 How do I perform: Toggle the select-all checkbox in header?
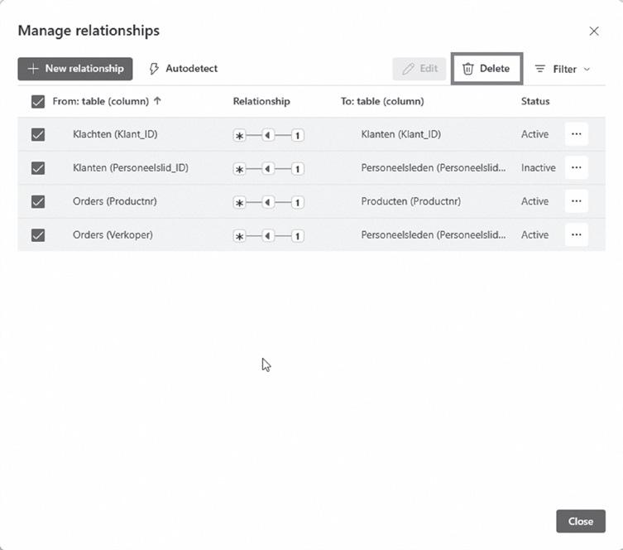(37, 102)
